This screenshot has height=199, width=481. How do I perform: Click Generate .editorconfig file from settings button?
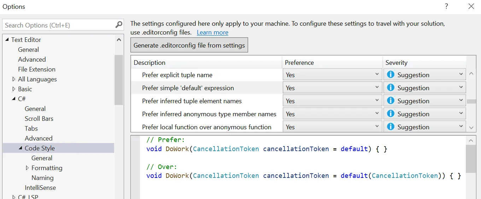click(189, 45)
